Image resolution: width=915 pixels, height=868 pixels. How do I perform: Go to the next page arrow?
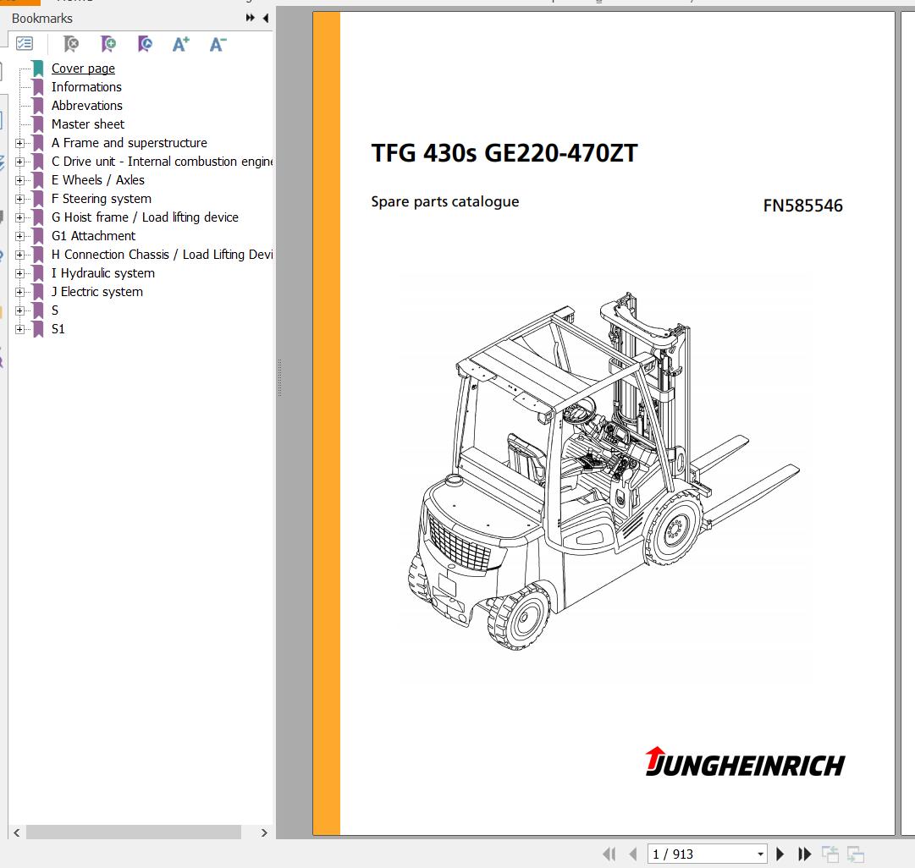[780, 854]
